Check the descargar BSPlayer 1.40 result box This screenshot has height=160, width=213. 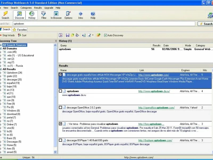pos(60,140)
